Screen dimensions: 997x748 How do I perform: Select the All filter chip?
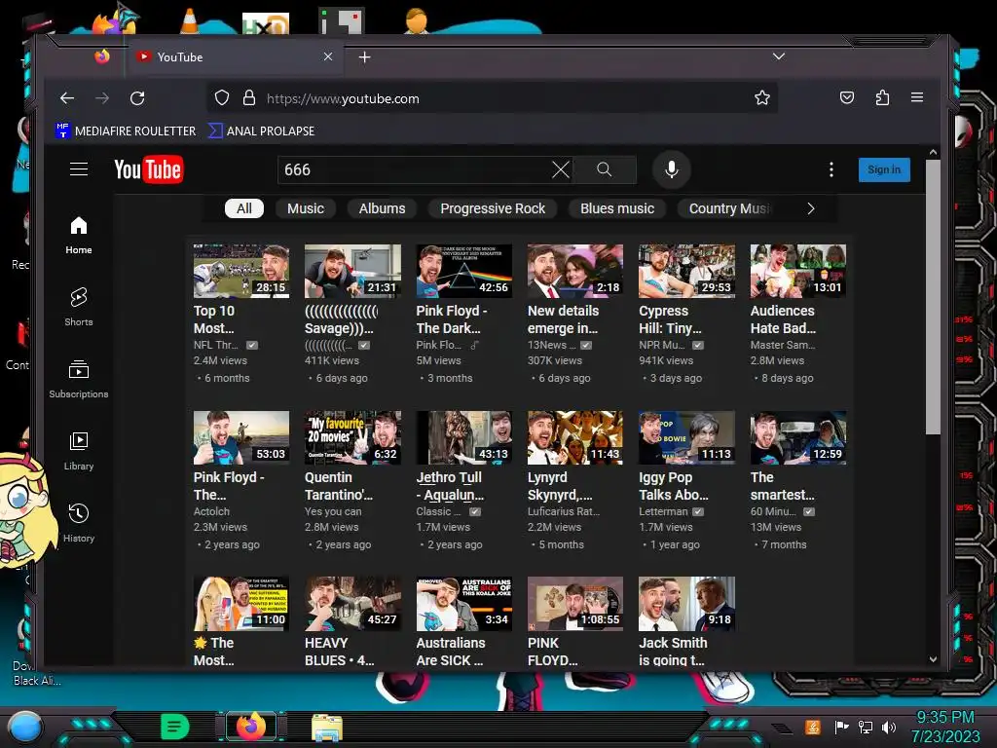coord(244,208)
